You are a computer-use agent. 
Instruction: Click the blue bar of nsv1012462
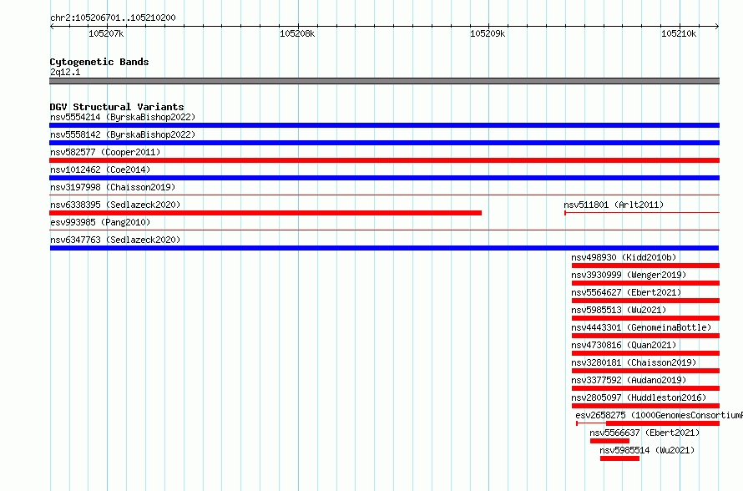tap(384, 178)
